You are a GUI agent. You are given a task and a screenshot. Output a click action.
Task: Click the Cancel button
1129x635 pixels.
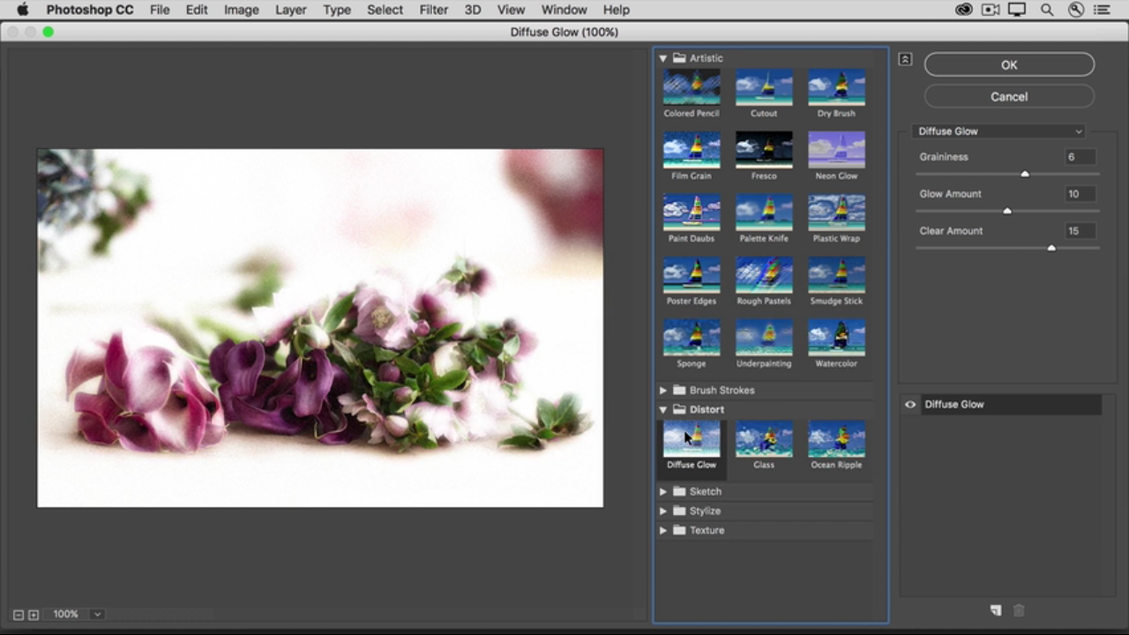(x=1009, y=97)
